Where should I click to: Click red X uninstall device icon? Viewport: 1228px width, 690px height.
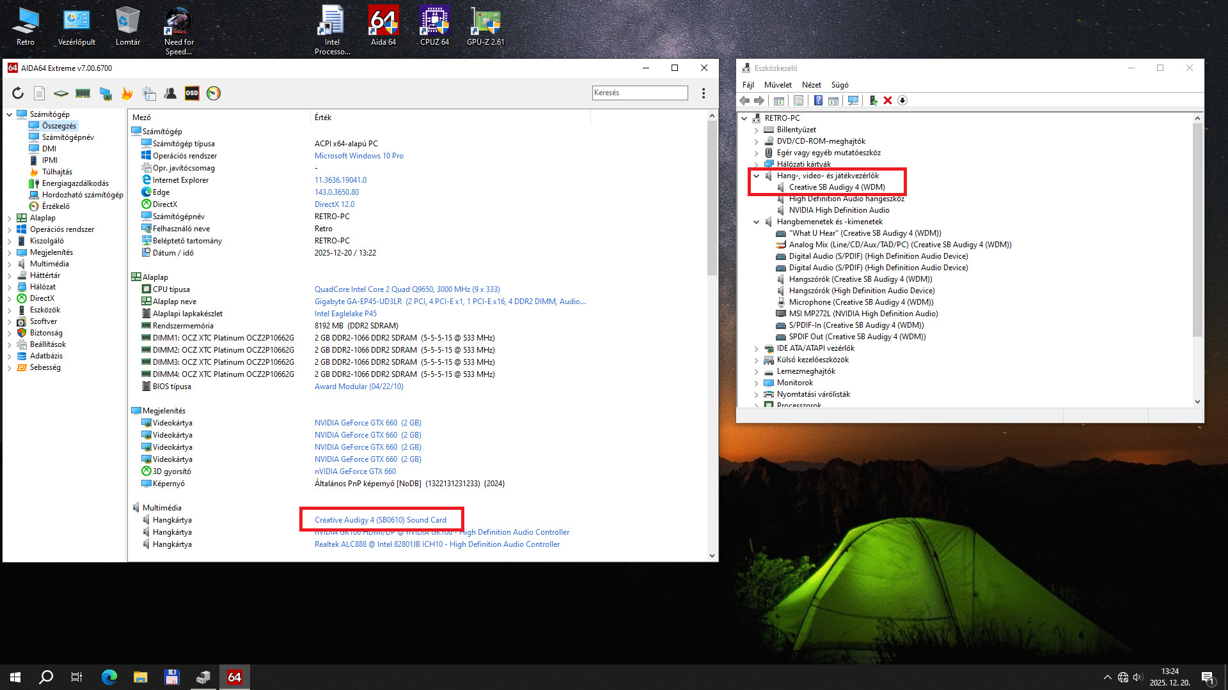tap(888, 100)
